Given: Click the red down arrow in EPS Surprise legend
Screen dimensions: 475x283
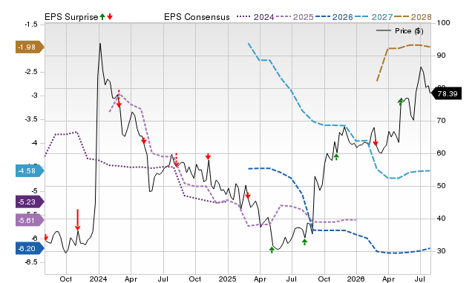Looking at the screenshot, I should (x=110, y=16).
